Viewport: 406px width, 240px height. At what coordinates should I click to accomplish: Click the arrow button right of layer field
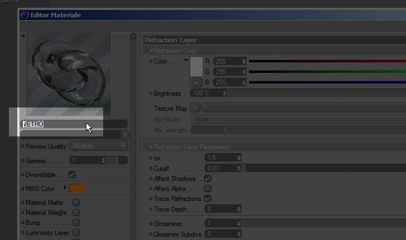125,135
